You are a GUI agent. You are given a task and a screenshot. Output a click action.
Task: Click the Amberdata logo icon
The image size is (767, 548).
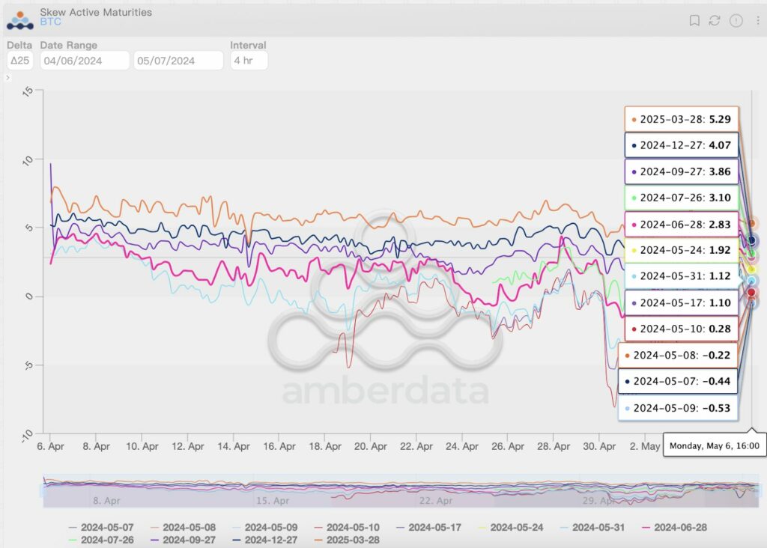[x=19, y=18]
